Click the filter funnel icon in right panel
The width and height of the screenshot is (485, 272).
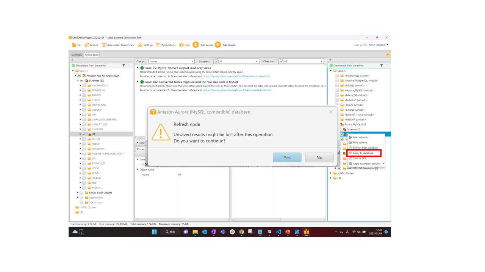382,65
